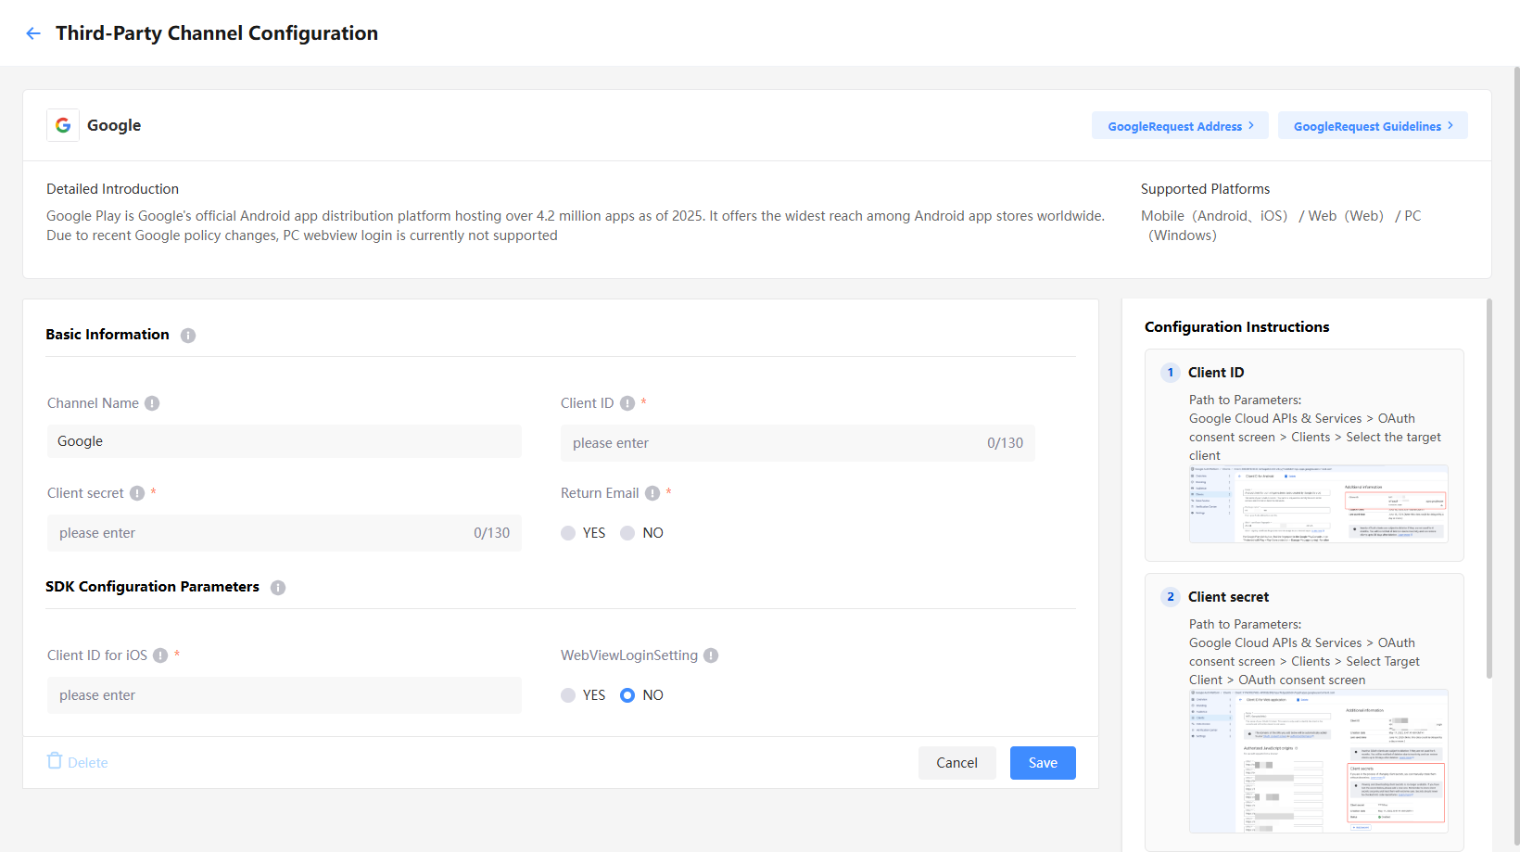Image resolution: width=1520 pixels, height=852 pixels.
Task: Show Channel Name info tooltip
Action: pyautogui.click(x=152, y=403)
